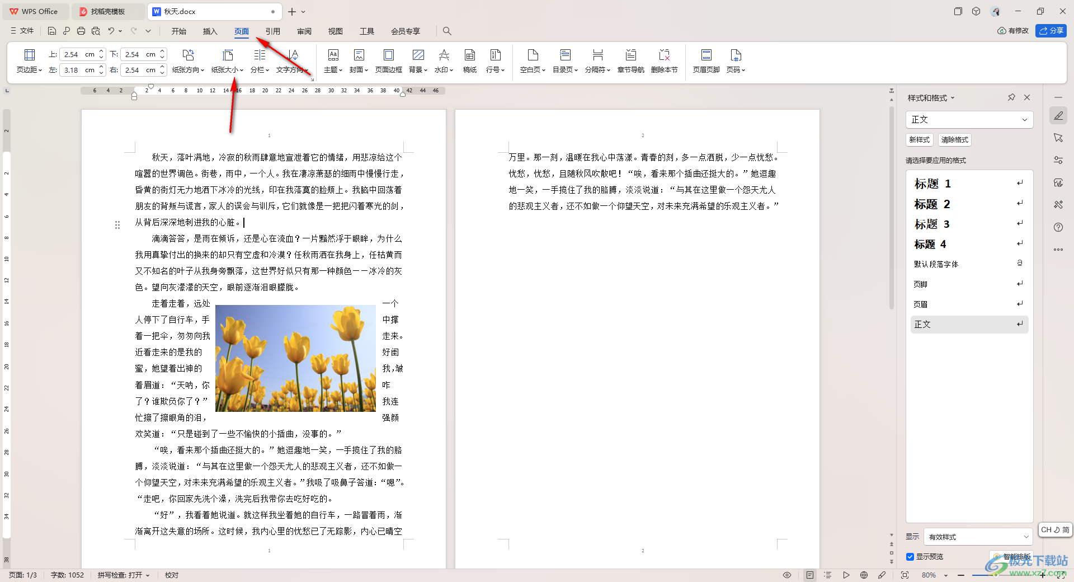Image resolution: width=1074 pixels, height=582 pixels.
Task: Toggle 显示预览 checkbox
Action: [x=910, y=557]
